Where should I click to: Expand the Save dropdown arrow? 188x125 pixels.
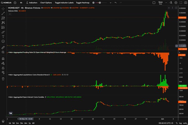(x=166, y=3)
